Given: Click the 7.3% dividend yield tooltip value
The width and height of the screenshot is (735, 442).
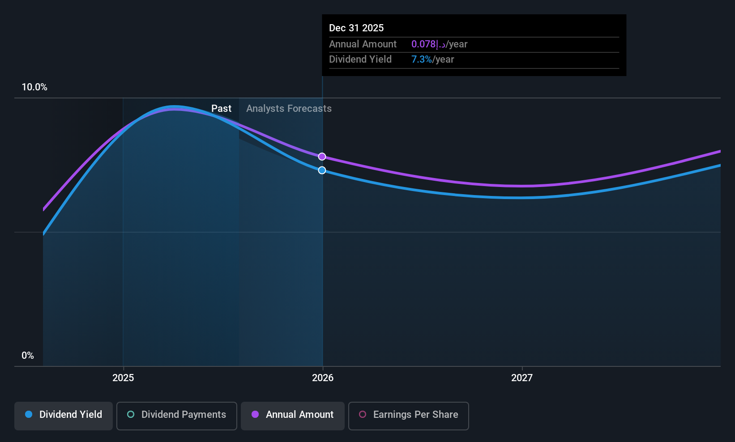Looking at the screenshot, I should (x=422, y=59).
